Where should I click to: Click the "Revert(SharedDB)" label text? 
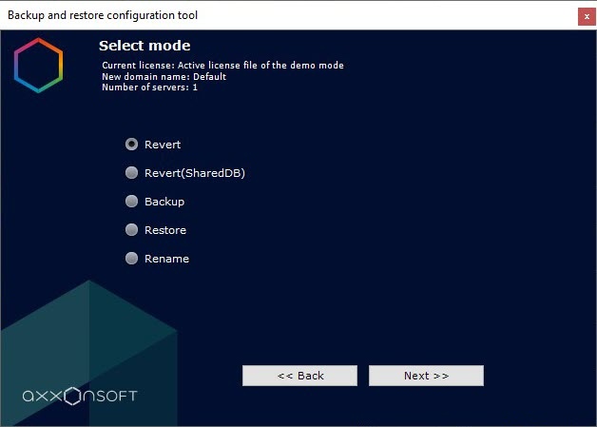coord(188,173)
